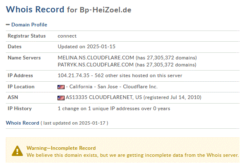Click the 104.21.74.35 IP address
This screenshot has height=163, width=240.
point(74,76)
